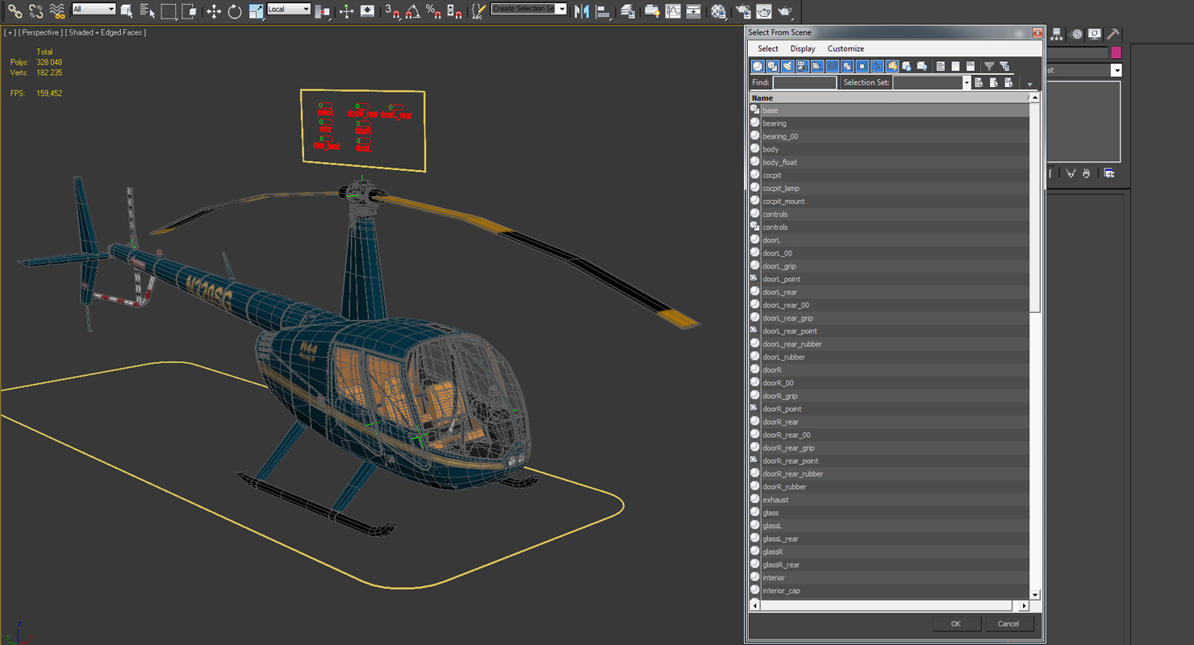The width and height of the screenshot is (1194, 645).
Task: Open the Curve Editor icon
Action: pos(673,11)
